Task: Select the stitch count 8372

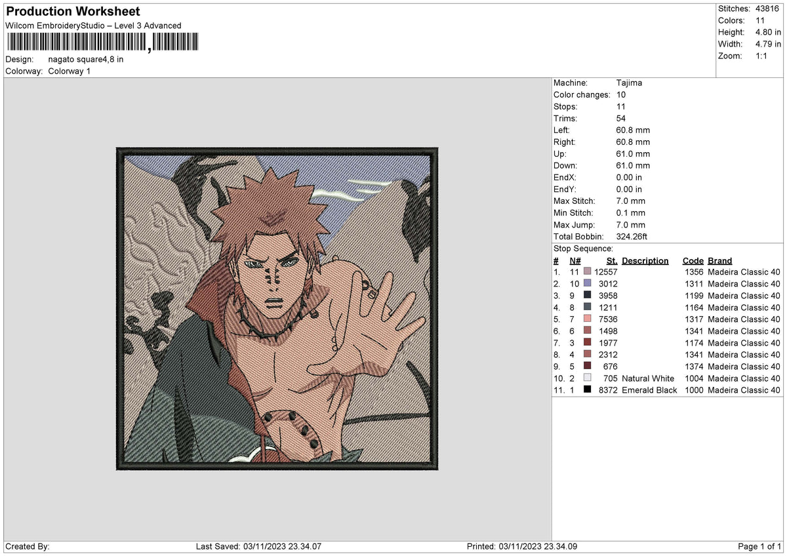Action: [608, 390]
